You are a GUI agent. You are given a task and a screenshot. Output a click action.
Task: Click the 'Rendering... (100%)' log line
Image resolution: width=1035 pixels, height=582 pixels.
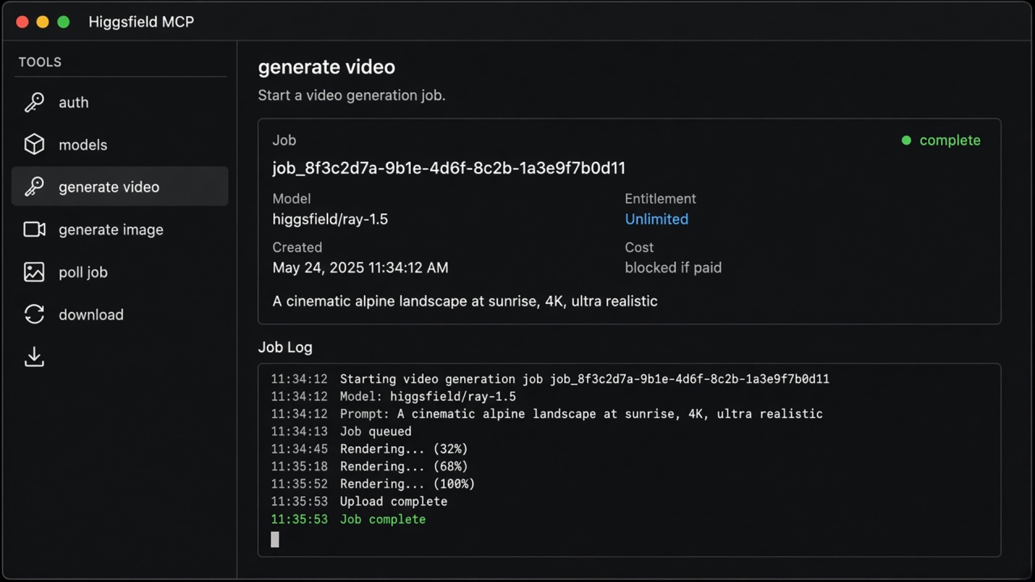(x=372, y=484)
